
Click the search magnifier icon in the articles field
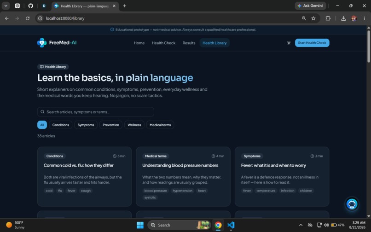click(x=42, y=112)
